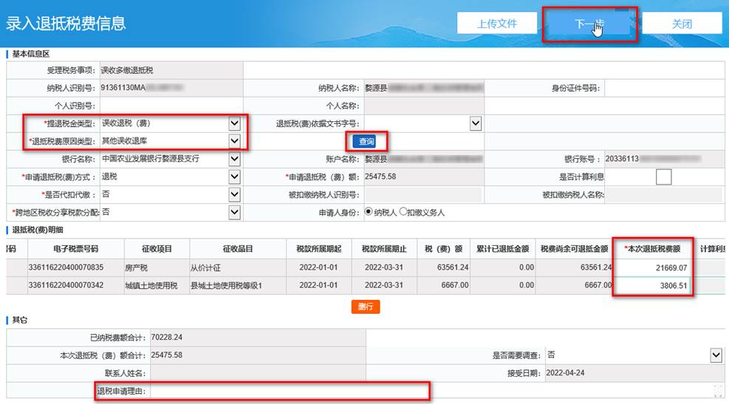This screenshot has width=729, height=404.
Task: Expand the 银行名称 bank dropdown
Action: tap(234, 159)
